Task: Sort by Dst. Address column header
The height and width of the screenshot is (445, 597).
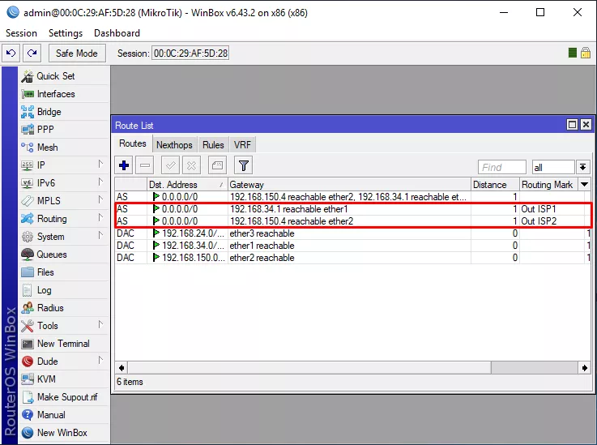Action: (x=187, y=185)
